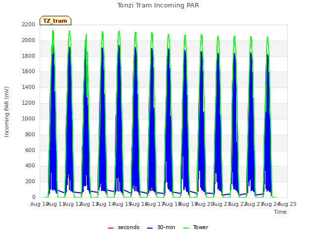317x237 pixels.
Task: Click the 2000 y-axis tick value
Action: 29,40
